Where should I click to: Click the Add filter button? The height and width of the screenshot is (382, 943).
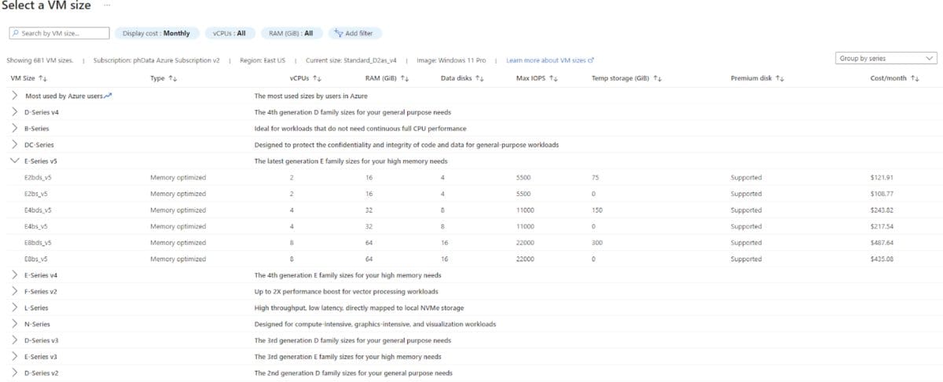[x=354, y=33]
